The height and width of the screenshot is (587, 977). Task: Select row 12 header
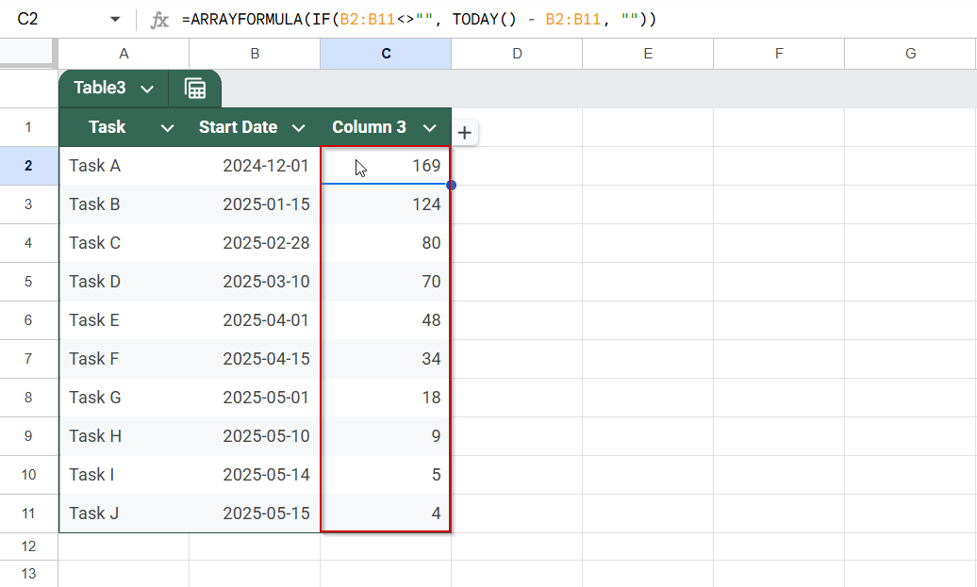28,546
